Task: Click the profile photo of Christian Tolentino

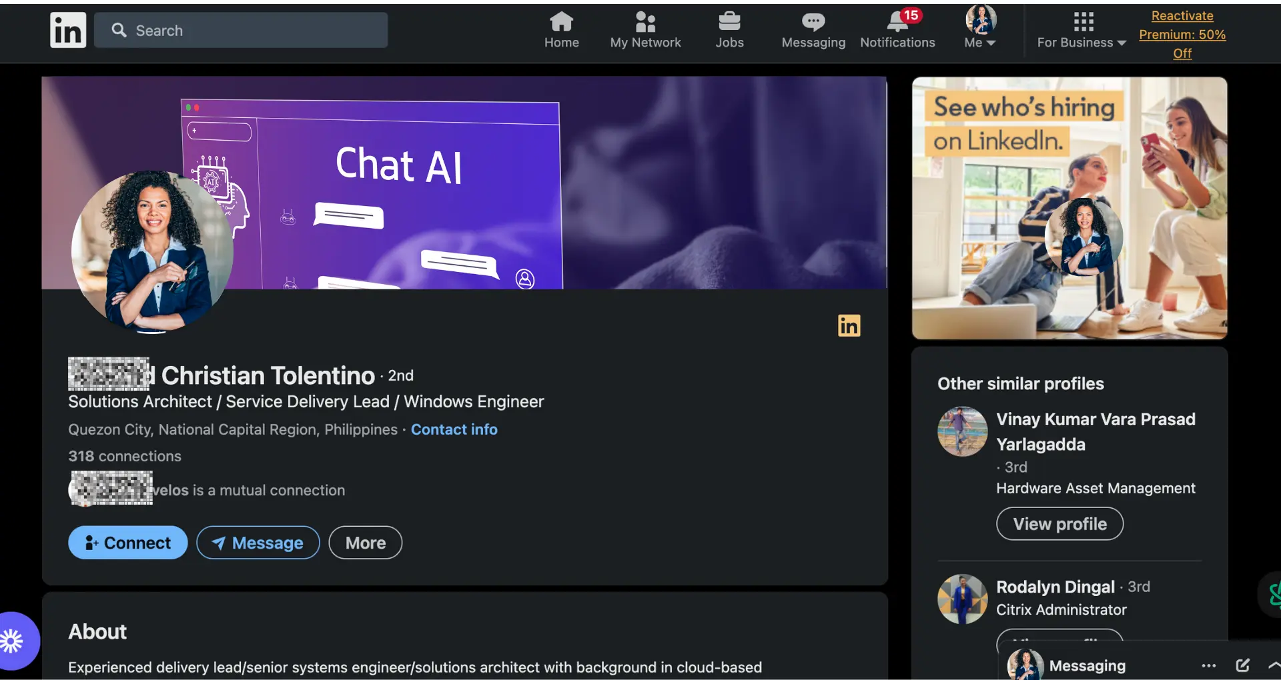Action: (x=153, y=251)
